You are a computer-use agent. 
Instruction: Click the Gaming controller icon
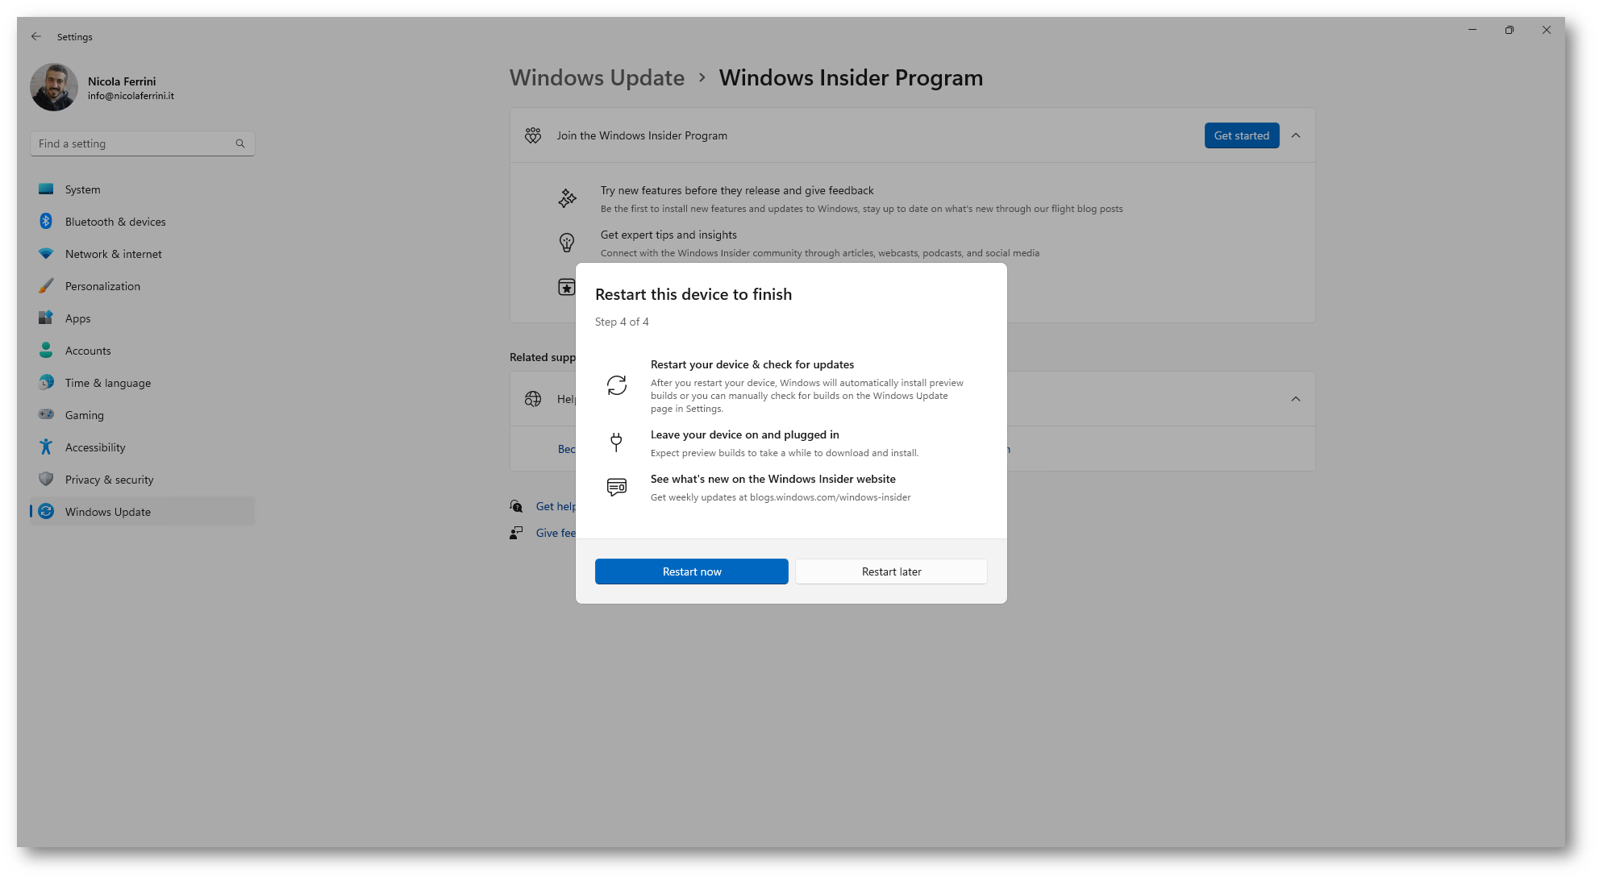46,414
